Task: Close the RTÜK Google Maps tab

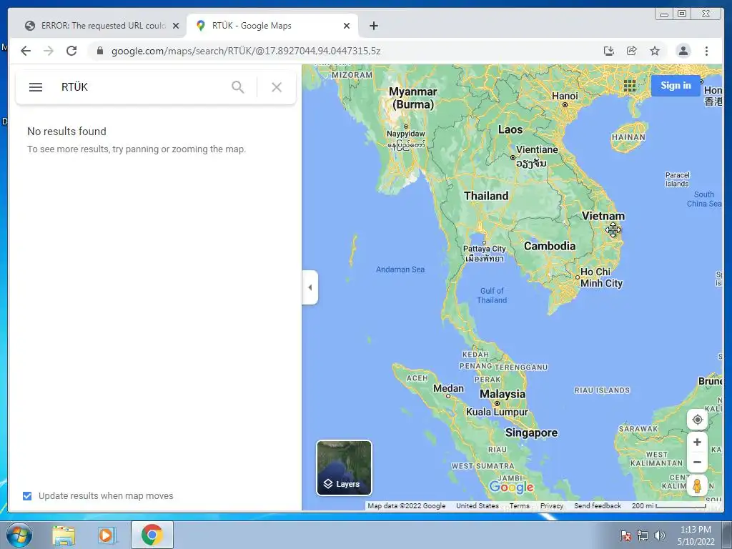Action: [347, 26]
